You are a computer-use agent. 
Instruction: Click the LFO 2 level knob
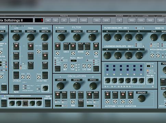click(45, 88)
